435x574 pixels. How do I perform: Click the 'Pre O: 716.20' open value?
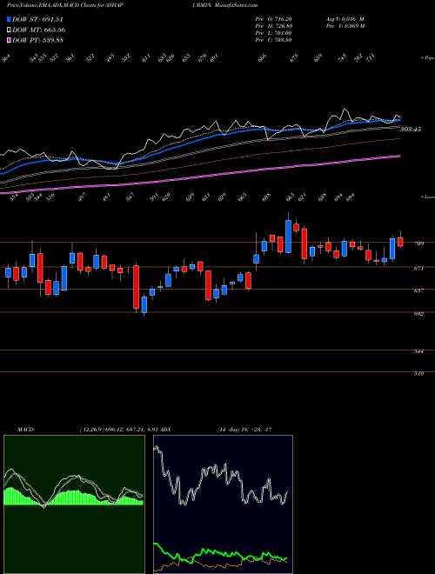click(273, 19)
